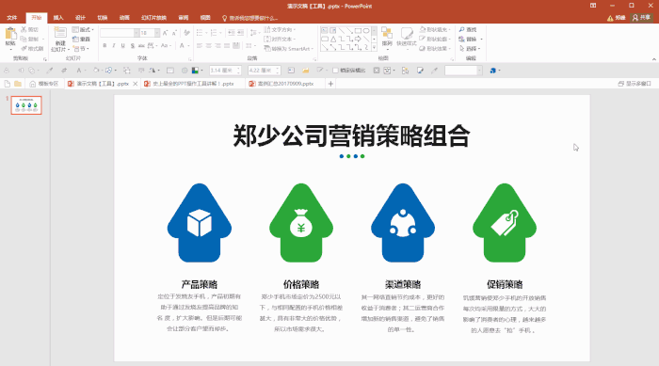This screenshot has width=659, height=366.
Task: Open the Shape Fill (形状填充) dropdown
Action: coord(435,29)
